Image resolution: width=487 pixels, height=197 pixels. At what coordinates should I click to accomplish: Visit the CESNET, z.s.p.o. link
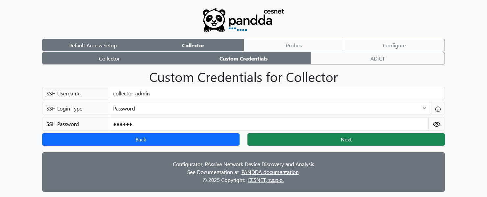[x=266, y=180]
